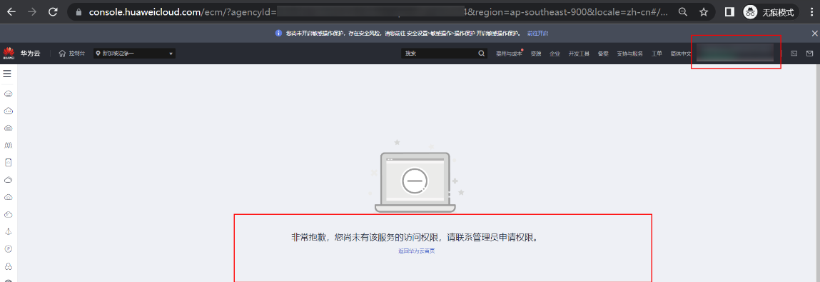The width and height of the screenshot is (820, 282).
Task: Click the magnifier icon in console search
Action: pyautogui.click(x=482, y=54)
